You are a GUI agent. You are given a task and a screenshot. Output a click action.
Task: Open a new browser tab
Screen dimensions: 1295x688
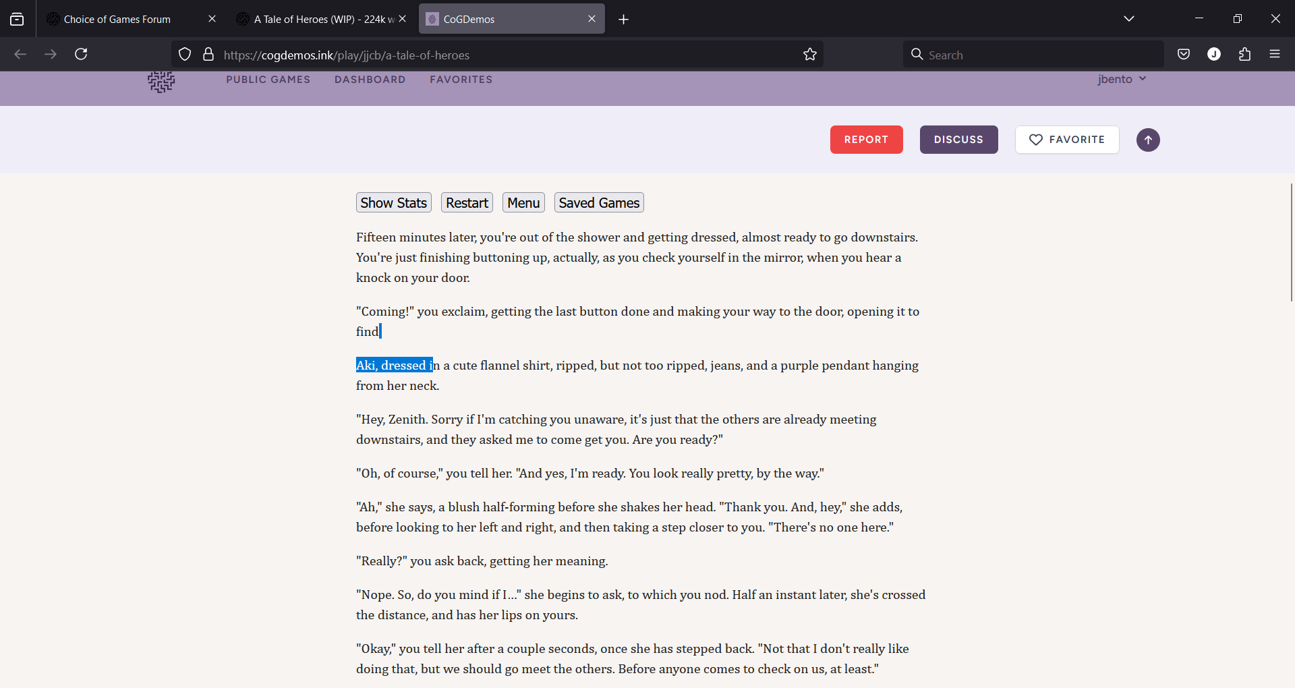tap(623, 20)
